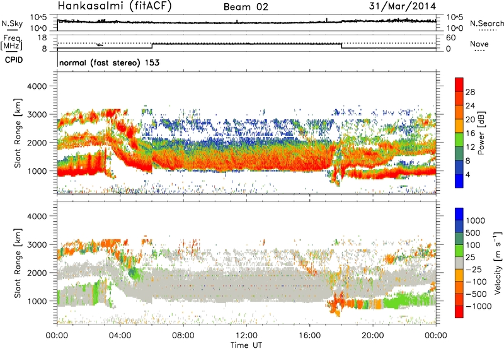Click the '-1000' tick on velocity colorbar
The width and height of the screenshot is (504, 349).
pyautogui.click(x=479, y=306)
